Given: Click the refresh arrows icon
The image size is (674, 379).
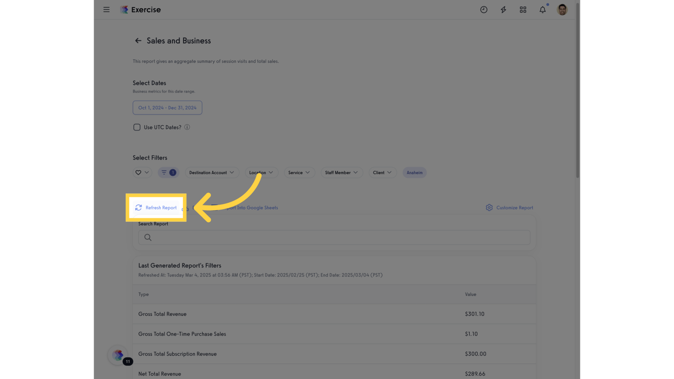Looking at the screenshot, I should 138,208.
